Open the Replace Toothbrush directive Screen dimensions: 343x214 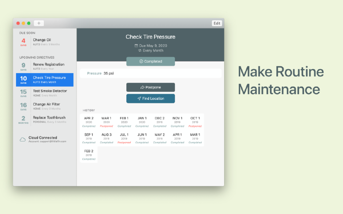[45, 120]
